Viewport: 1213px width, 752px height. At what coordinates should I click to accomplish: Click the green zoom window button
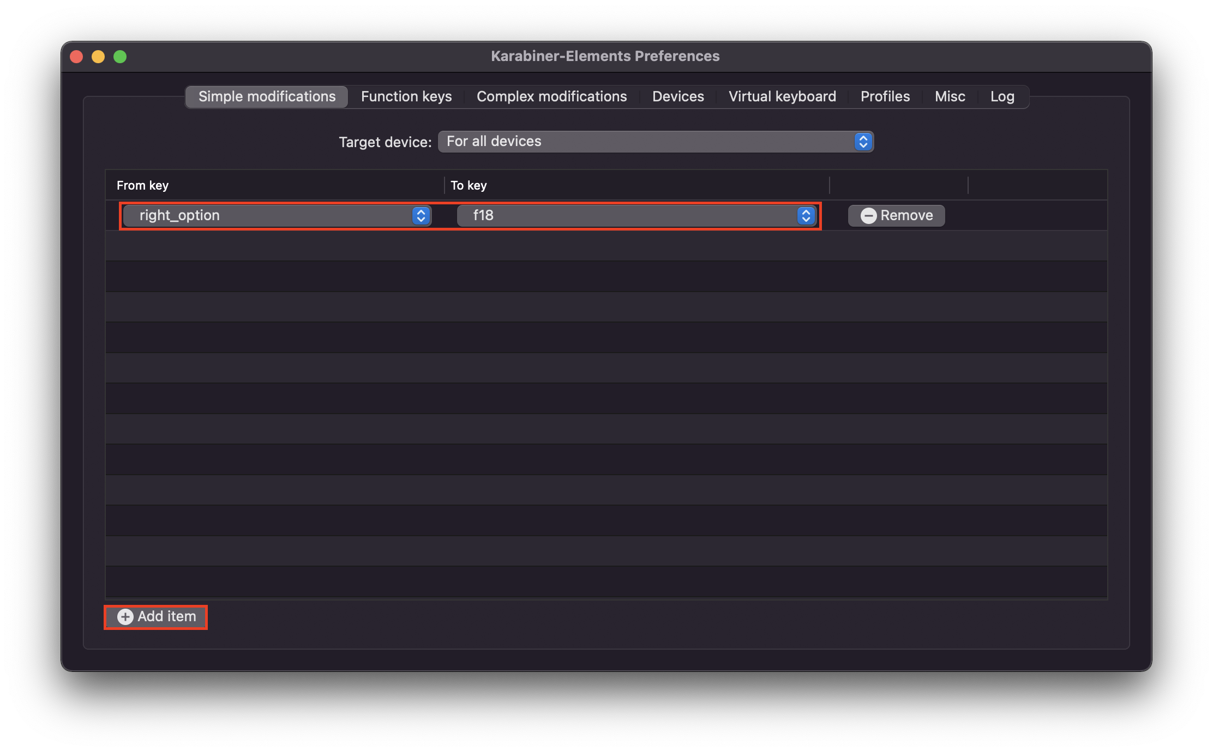click(120, 57)
